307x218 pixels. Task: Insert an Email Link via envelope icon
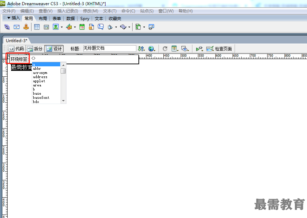coord(17,27)
